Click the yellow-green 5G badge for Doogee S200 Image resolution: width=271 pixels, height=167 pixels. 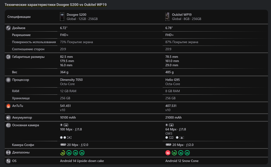coord(63,153)
